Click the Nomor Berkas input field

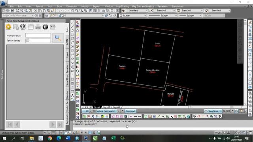(38, 35)
